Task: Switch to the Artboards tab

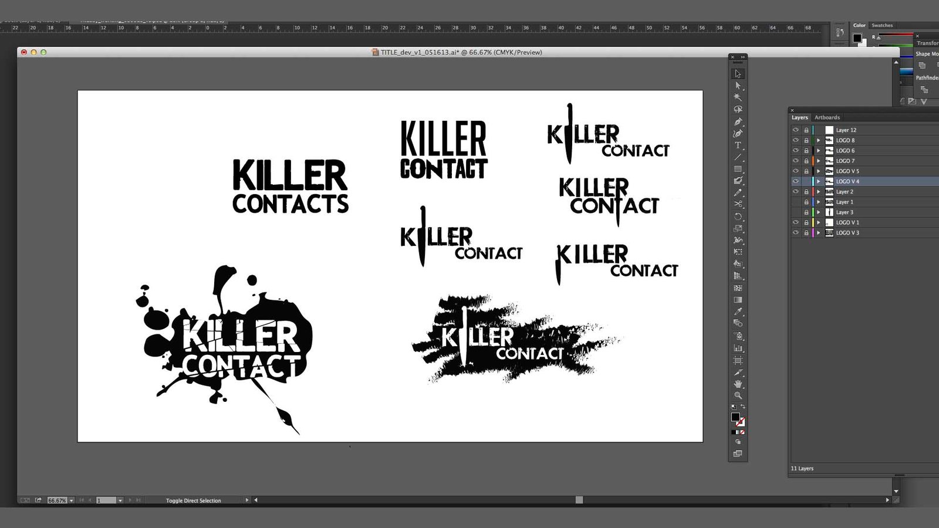Action: click(x=827, y=117)
